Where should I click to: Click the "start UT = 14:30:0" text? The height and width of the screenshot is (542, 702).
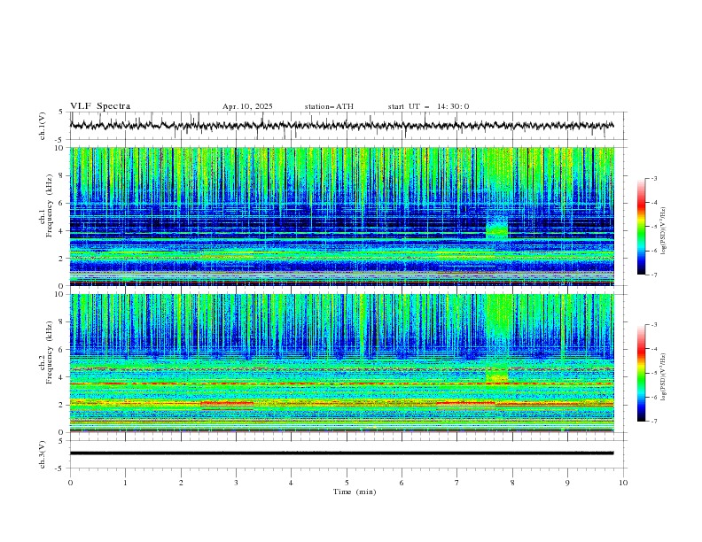pos(428,106)
